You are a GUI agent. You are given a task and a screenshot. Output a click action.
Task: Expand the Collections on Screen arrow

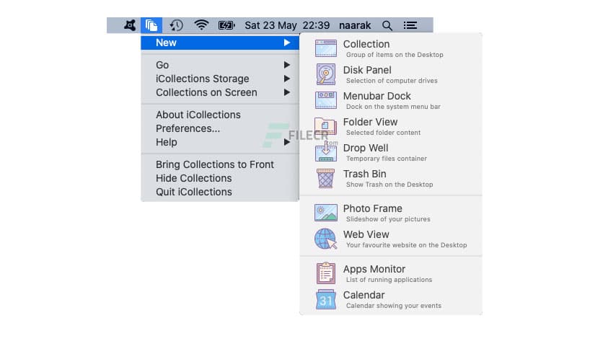tap(287, 92)
